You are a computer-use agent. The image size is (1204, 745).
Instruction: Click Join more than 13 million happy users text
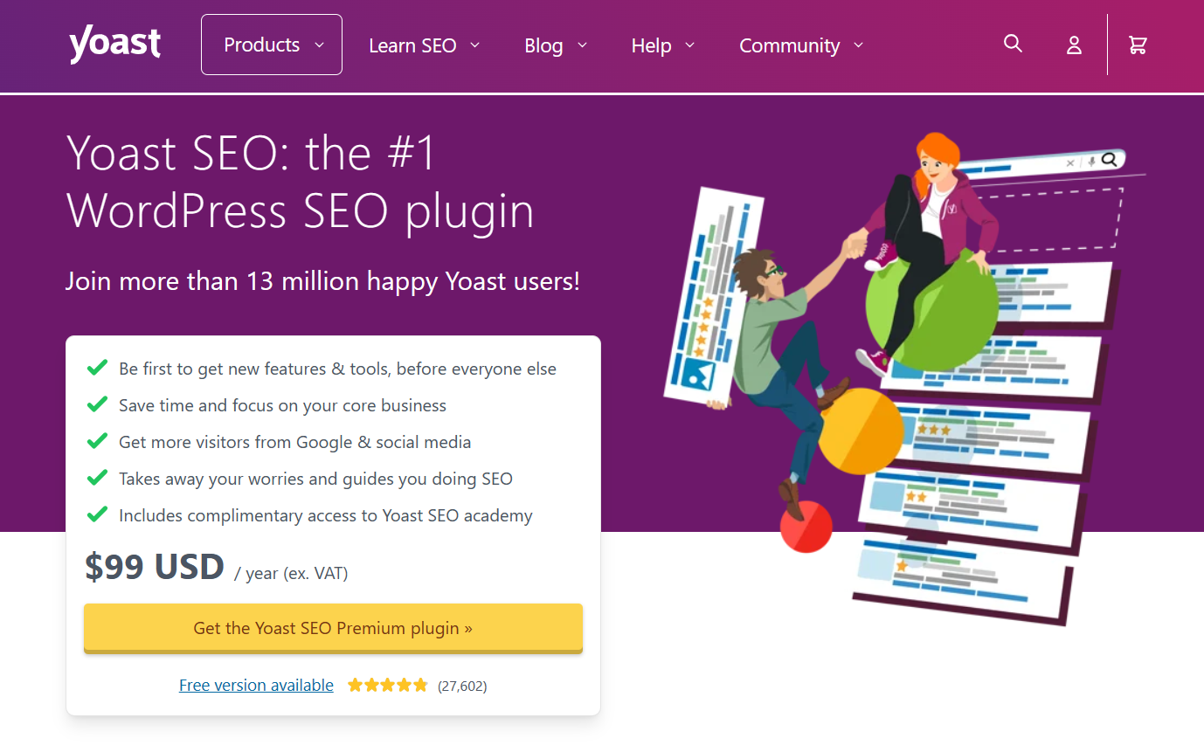point(322,281)
